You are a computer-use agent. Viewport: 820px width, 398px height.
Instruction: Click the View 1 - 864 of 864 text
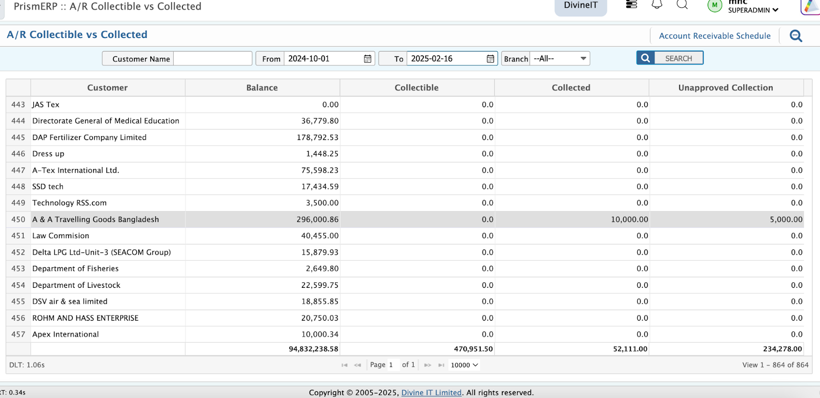775,365
